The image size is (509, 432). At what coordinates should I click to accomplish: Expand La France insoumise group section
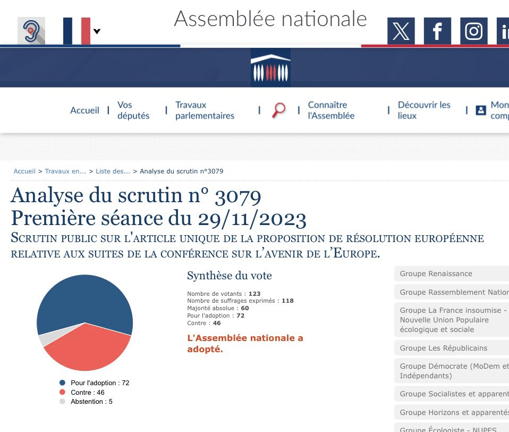pos(451,320)
